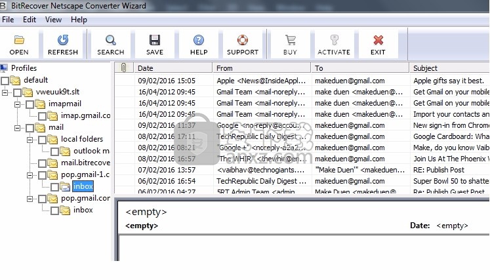Check the mail.bitrecove folder checkbox
Screen dimensions: 490x280
42,163
